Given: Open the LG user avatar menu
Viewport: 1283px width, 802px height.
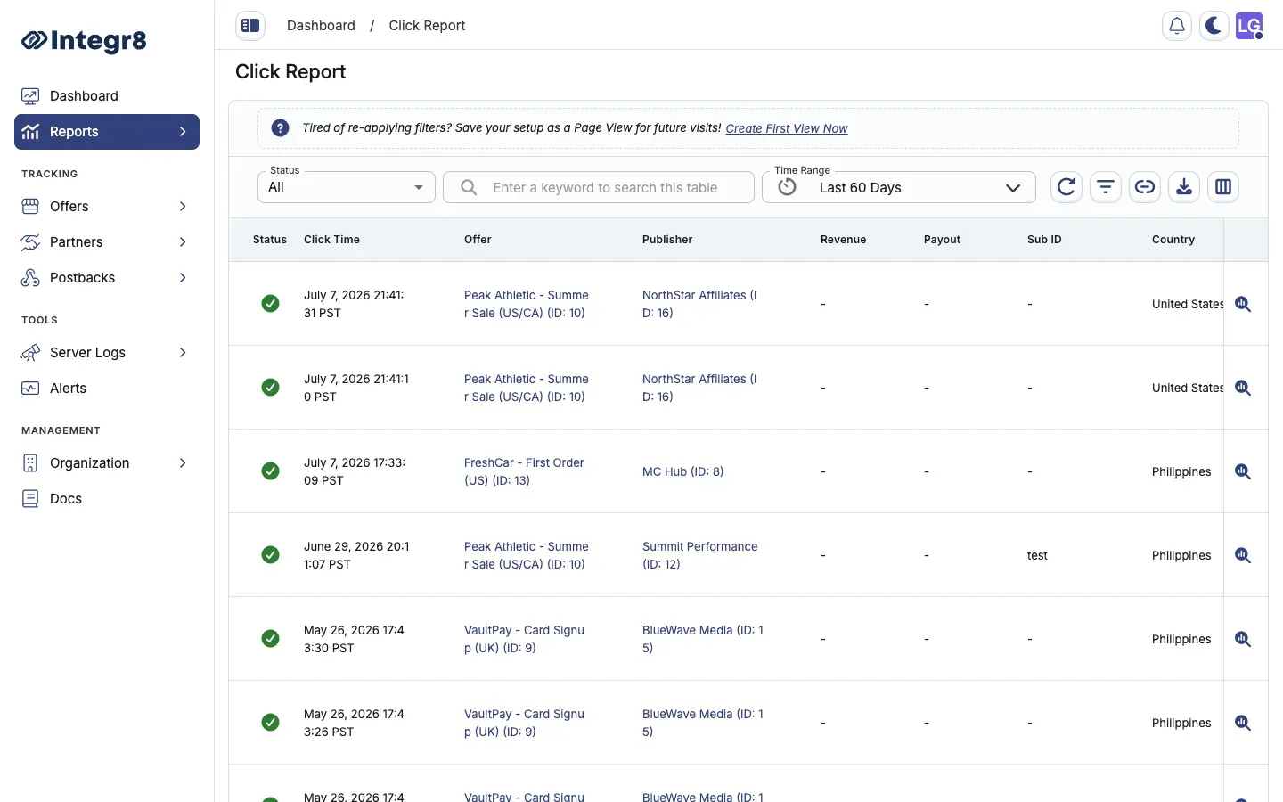Looking at the screenshot, I should 1249,26.
